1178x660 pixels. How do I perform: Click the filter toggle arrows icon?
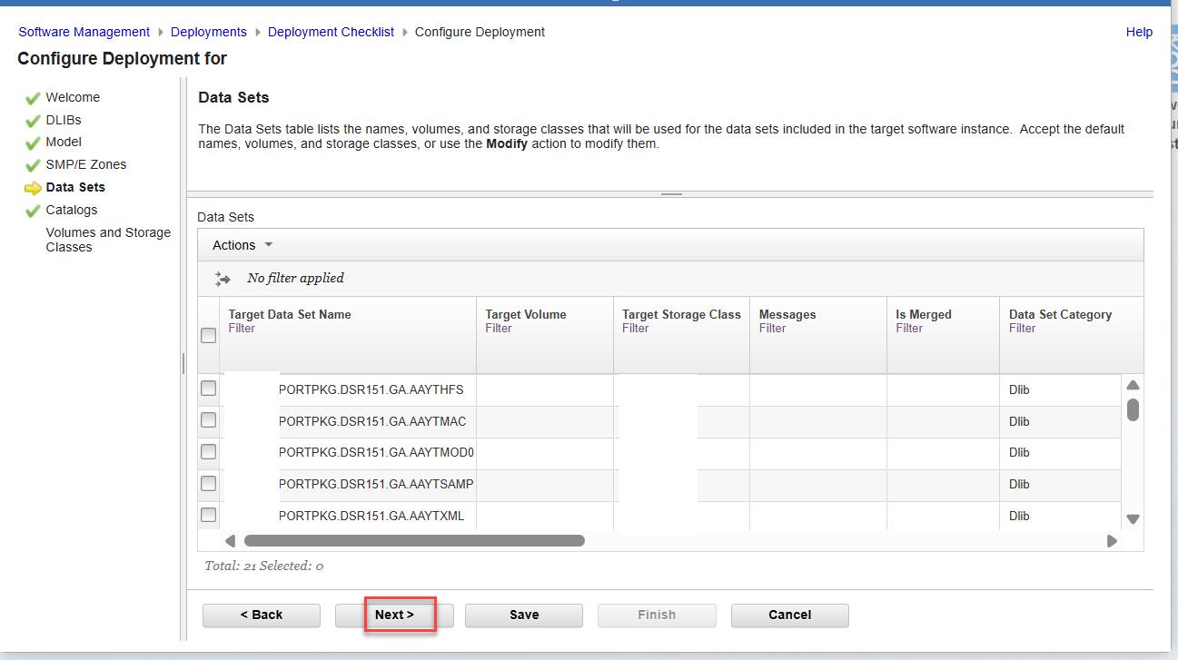[223, 279]
